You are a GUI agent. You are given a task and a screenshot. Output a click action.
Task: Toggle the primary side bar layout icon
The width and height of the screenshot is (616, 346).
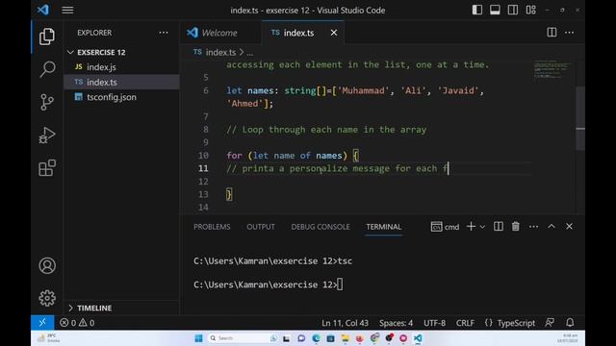tap(477, 10)
